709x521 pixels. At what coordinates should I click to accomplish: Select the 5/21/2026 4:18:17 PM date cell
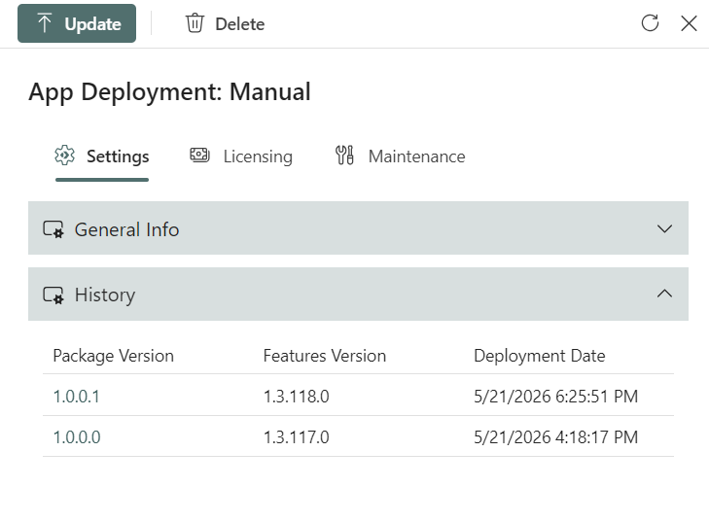pyautogui.click(x=555, y=437)
